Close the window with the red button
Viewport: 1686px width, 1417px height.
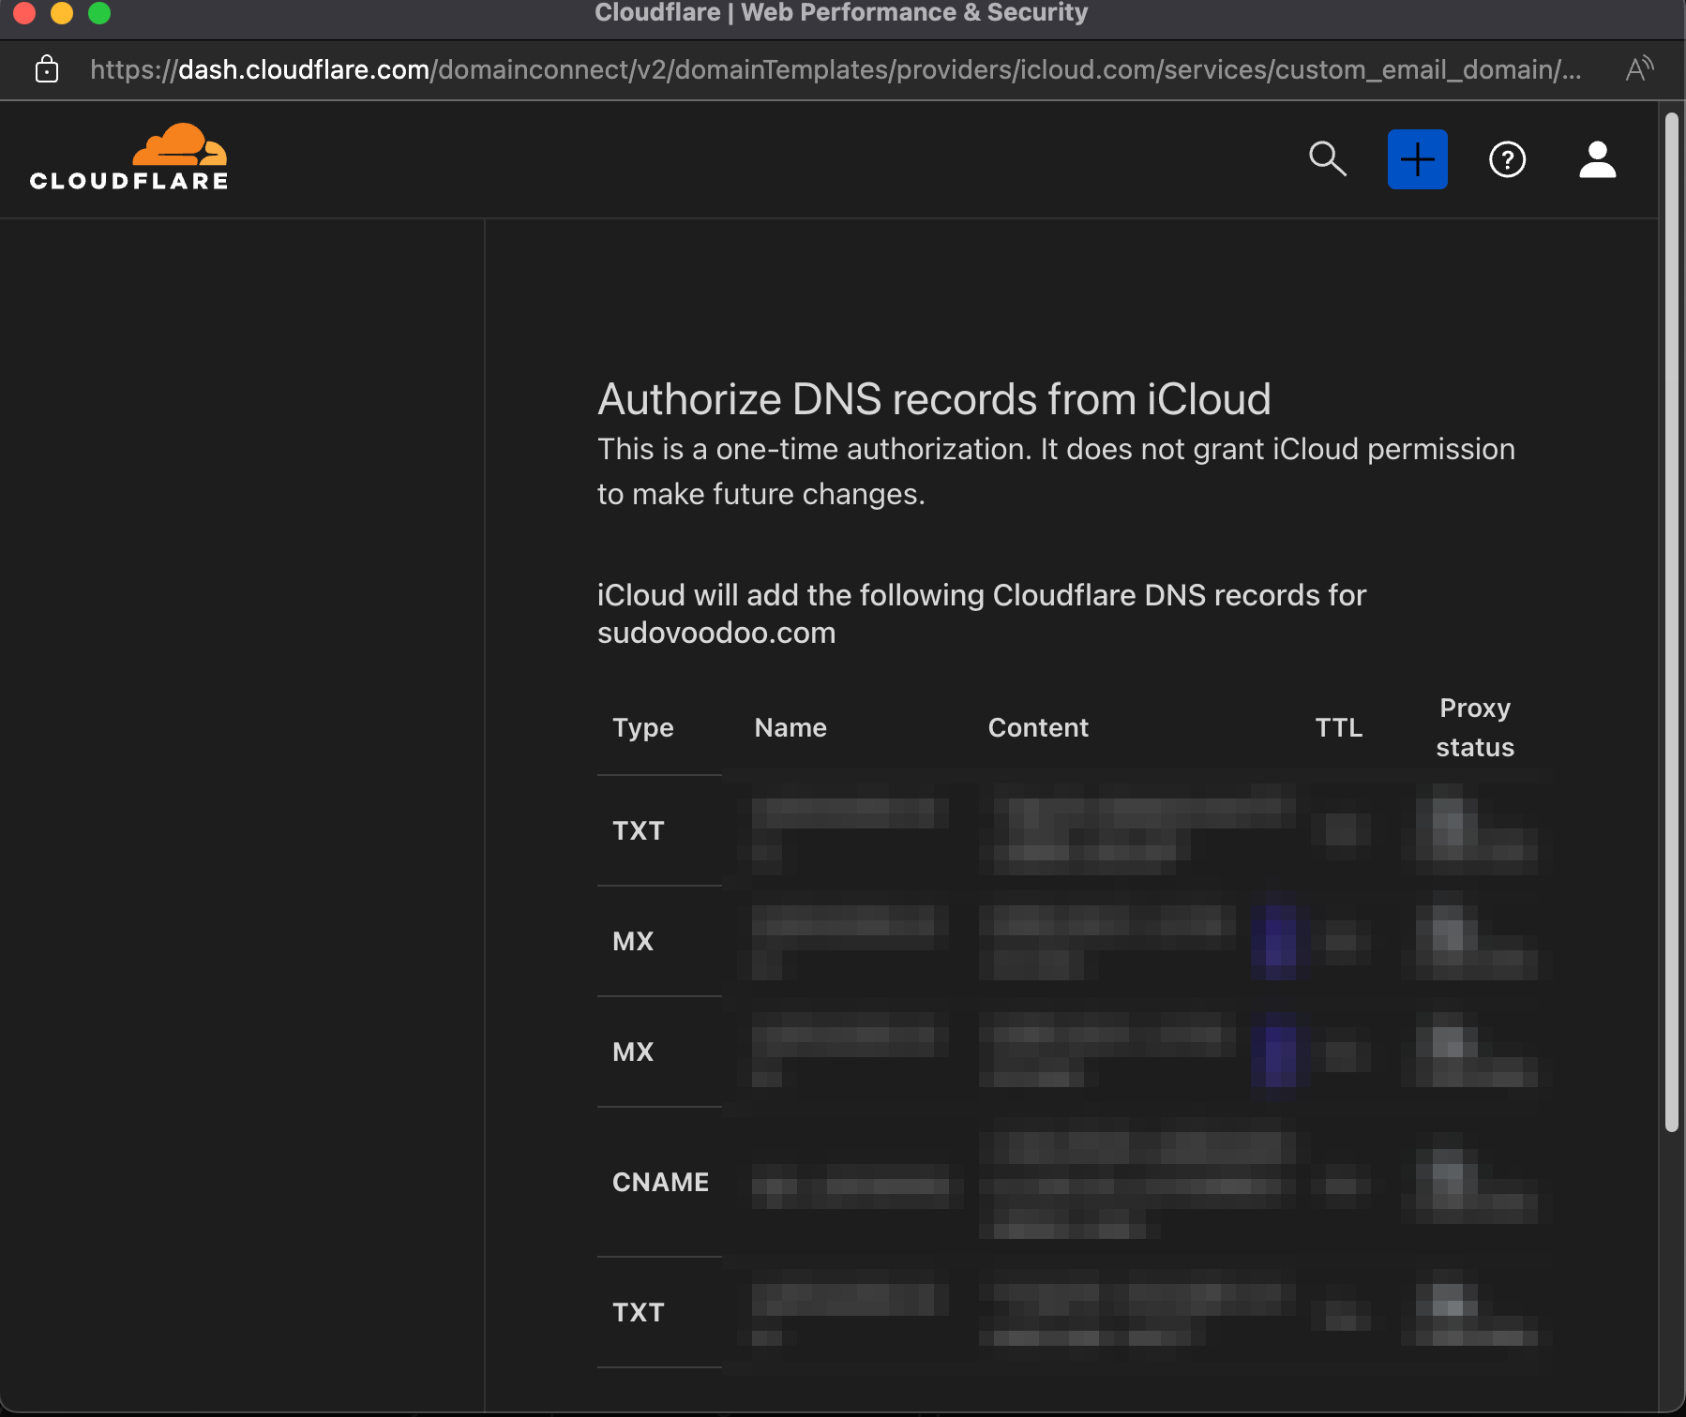pyautogui.click(x=24, y=12)
